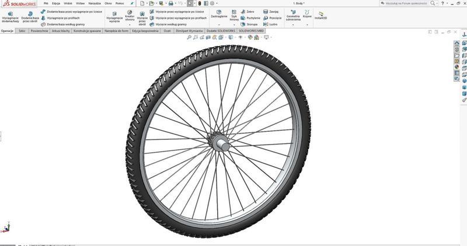467x246 pixels.
Task: Select the Dodanie/baza przez obrót revolve tool
Action: coord(30,17)
